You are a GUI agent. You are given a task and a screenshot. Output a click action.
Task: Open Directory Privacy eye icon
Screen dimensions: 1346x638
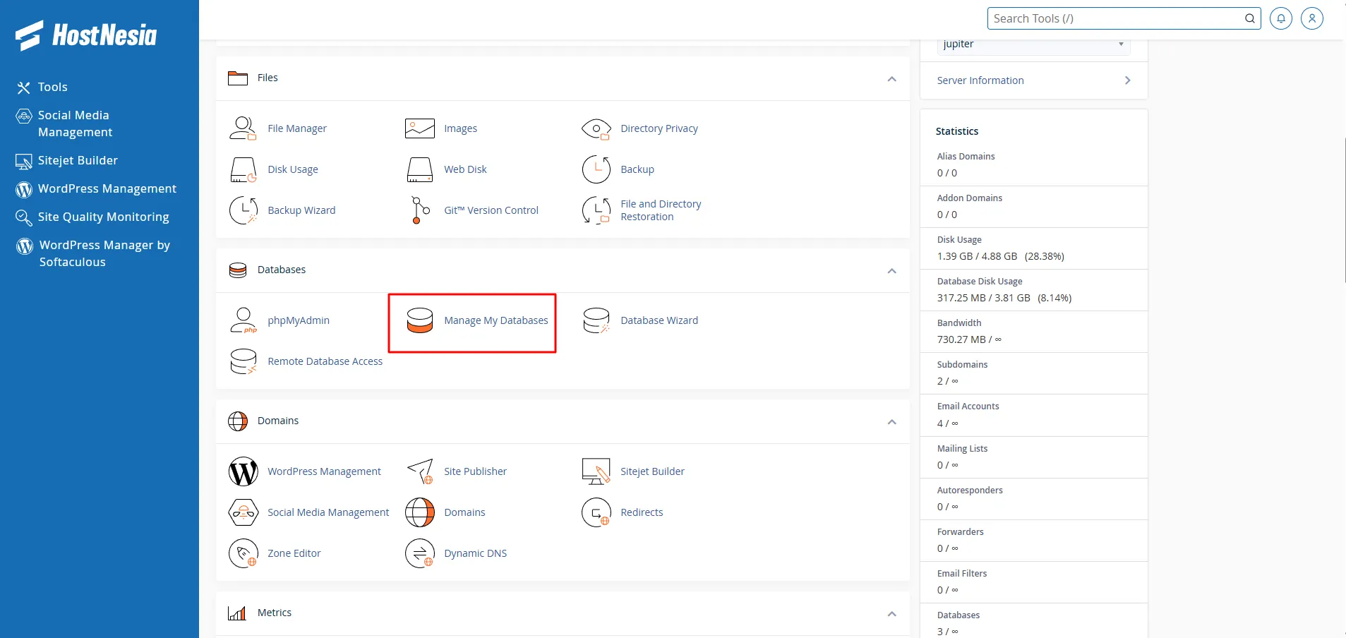596,128
